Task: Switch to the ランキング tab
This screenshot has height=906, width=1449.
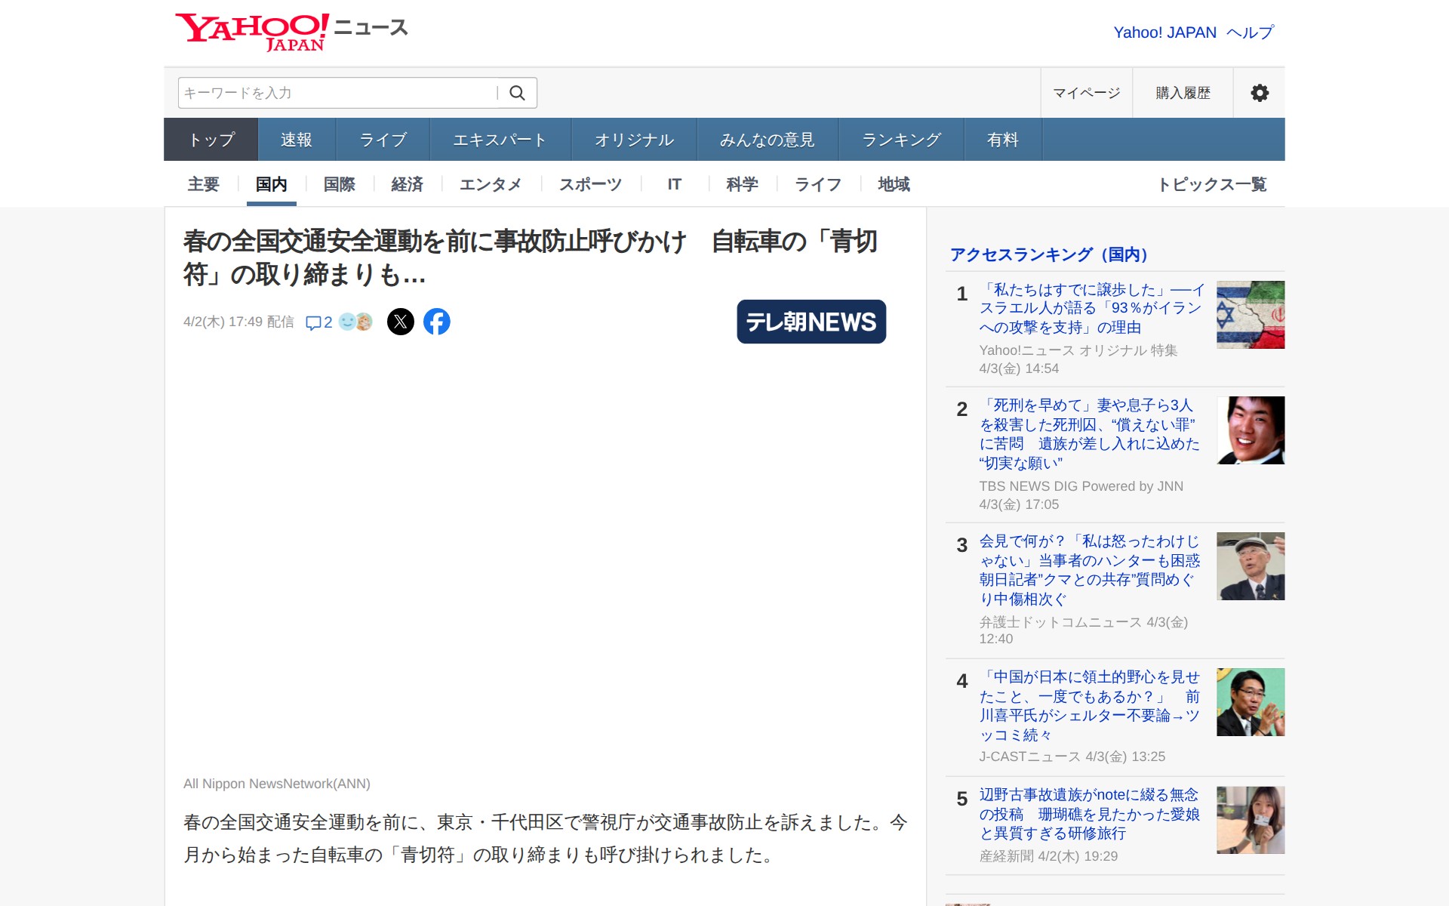Action: [x=901, y=139]
